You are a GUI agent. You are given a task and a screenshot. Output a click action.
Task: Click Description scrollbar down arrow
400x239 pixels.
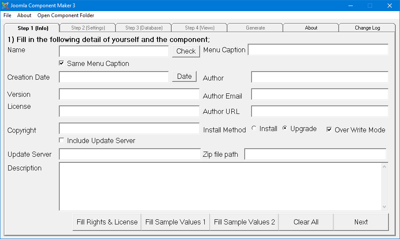(x=385, y=207)
